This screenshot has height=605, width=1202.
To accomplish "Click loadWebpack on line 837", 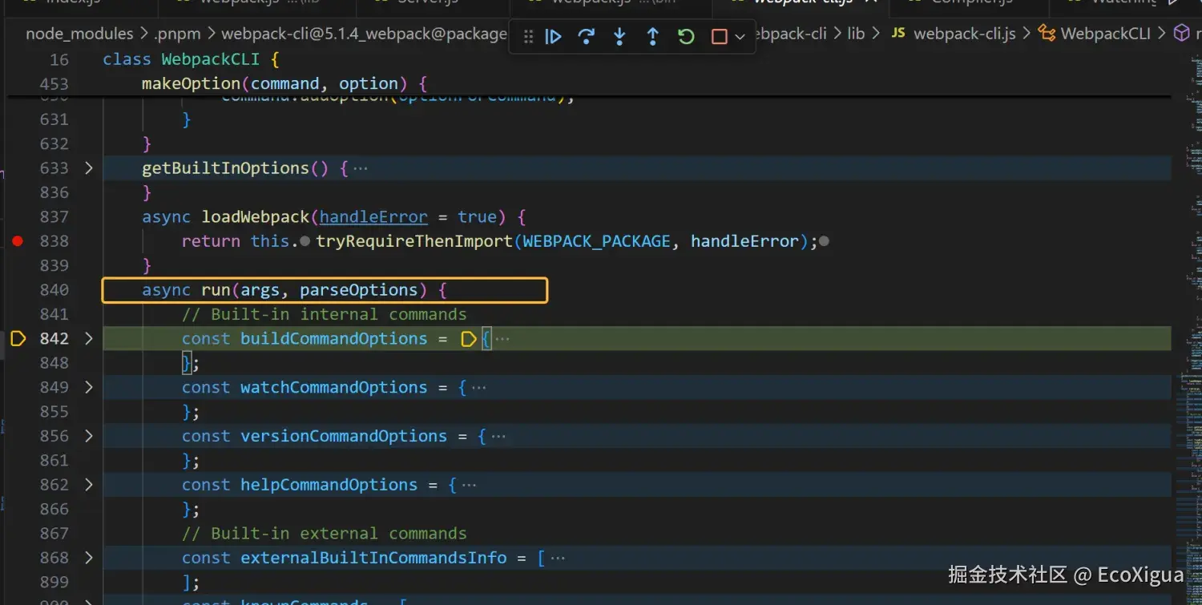I will [255, 217].
